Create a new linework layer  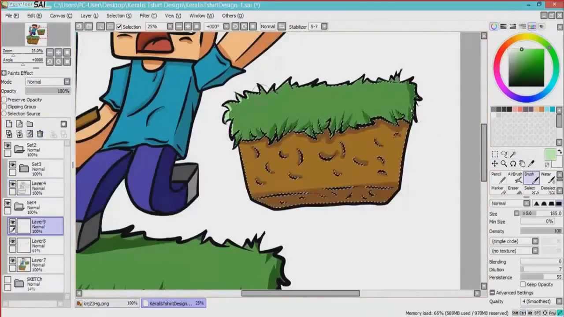(x=19, y=124)
